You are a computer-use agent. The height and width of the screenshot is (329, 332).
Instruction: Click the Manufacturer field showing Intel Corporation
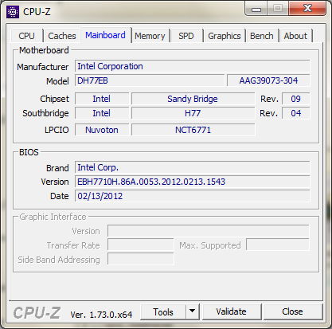[193, 66]
